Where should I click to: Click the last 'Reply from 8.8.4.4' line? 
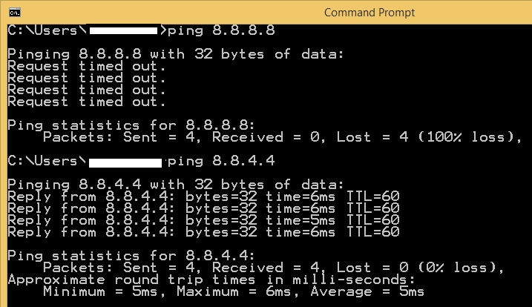[203, 232]
